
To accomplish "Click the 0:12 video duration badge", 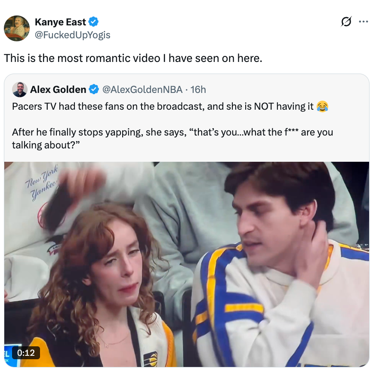I will point(26,353).
